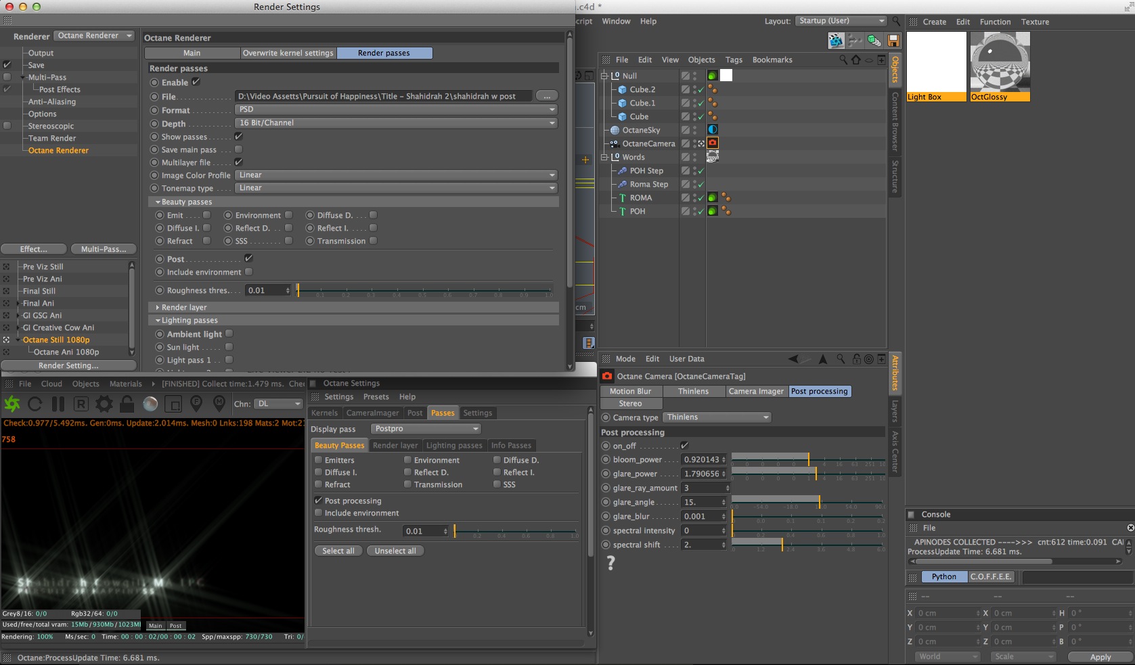1135x665 pixels.
Task: Click Select all in Octane Settings
Action: tap(338, 551)
